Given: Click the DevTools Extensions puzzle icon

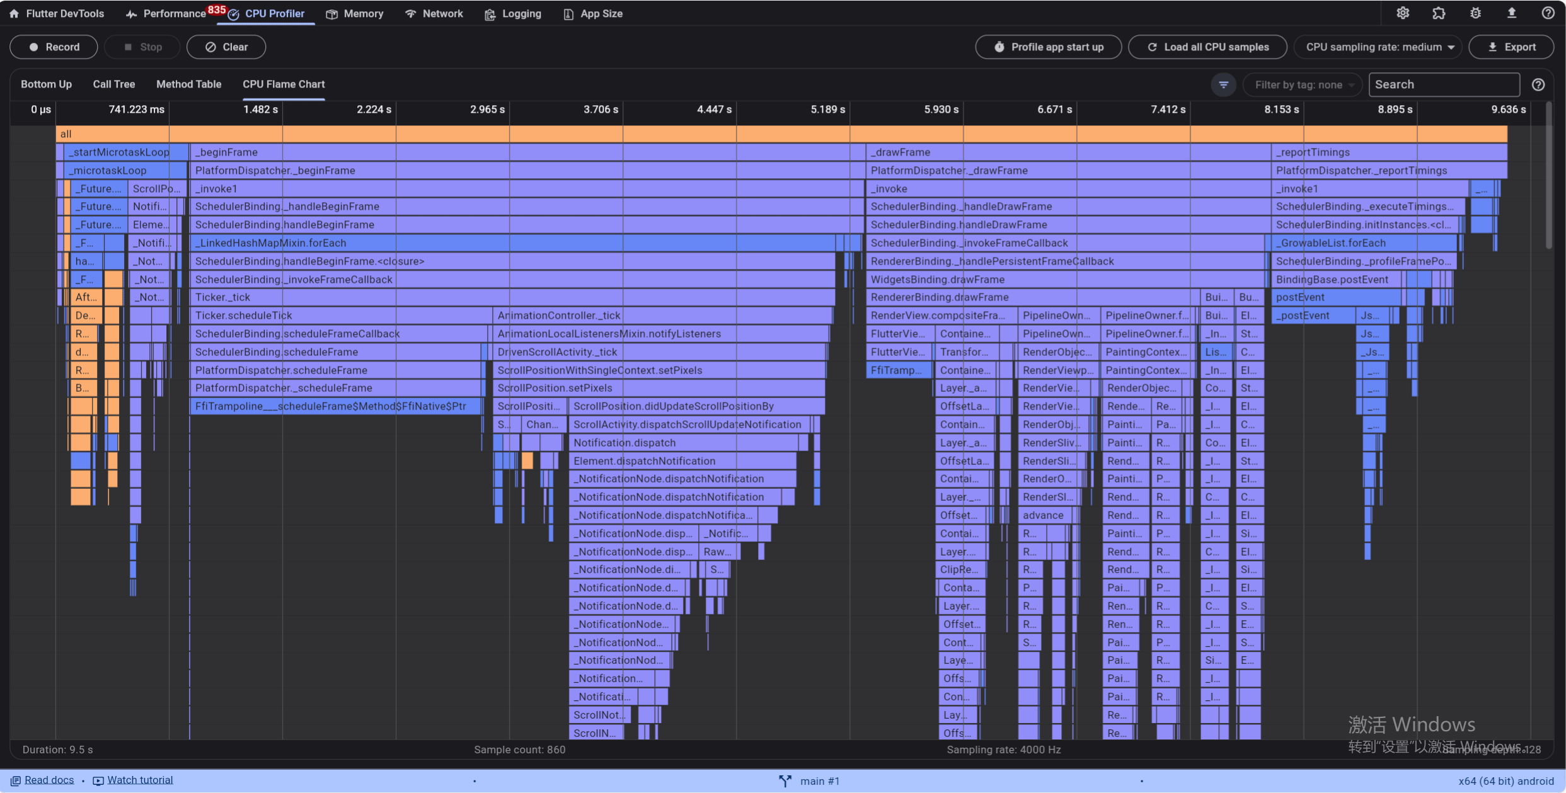Looking at the screenshot, I should point(1439,13).
